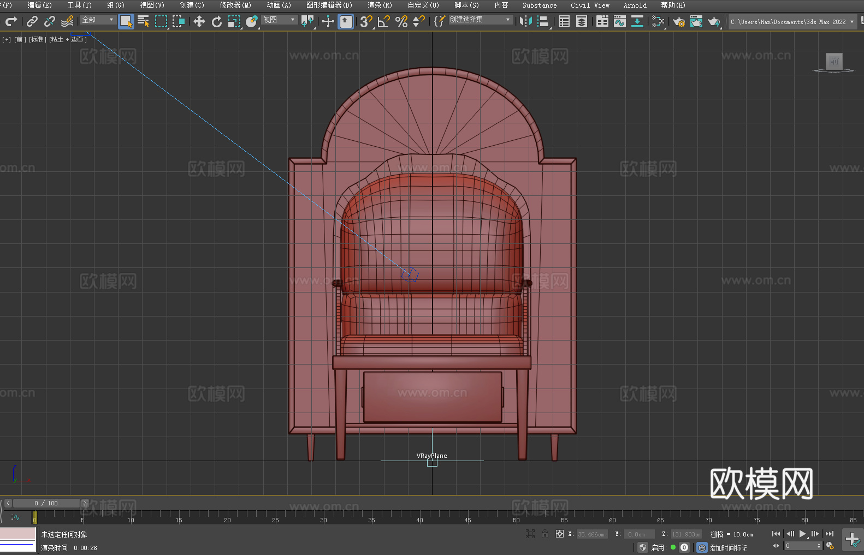Toggle Isolate Selection icon
This screenshot has height=555, width=864.
(x=530, y=534)
